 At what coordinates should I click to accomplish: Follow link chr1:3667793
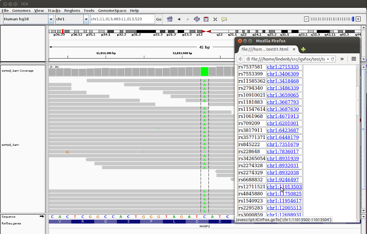click(283, 102)
